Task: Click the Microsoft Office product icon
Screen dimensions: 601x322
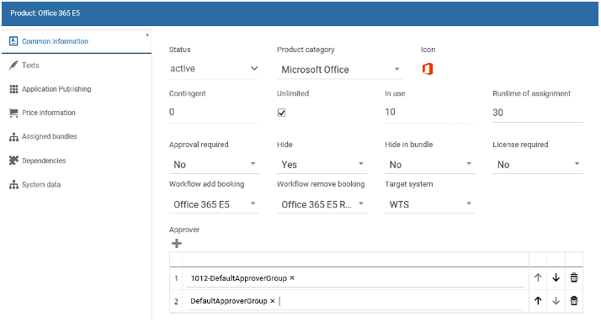Action: click(428, 69)
